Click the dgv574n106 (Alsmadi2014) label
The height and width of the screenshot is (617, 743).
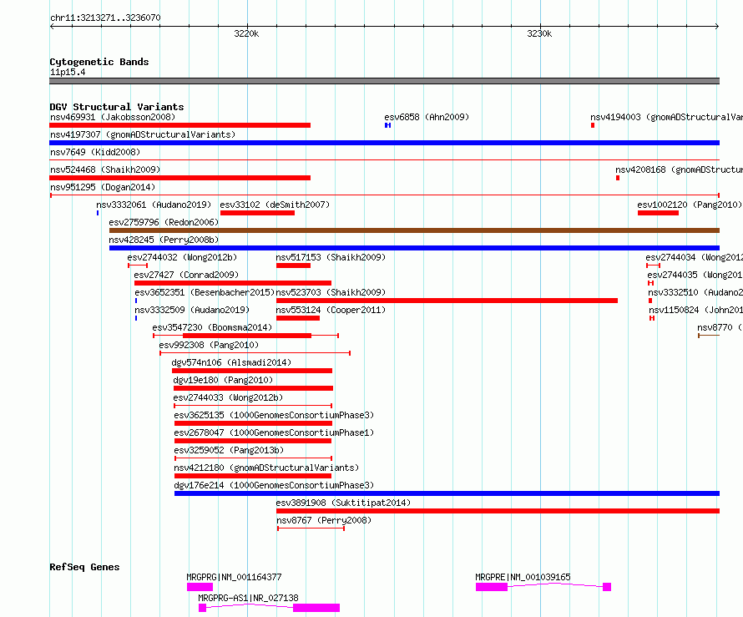point(232,362)
